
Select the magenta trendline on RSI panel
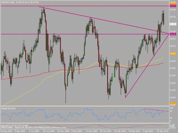(156, 110)
